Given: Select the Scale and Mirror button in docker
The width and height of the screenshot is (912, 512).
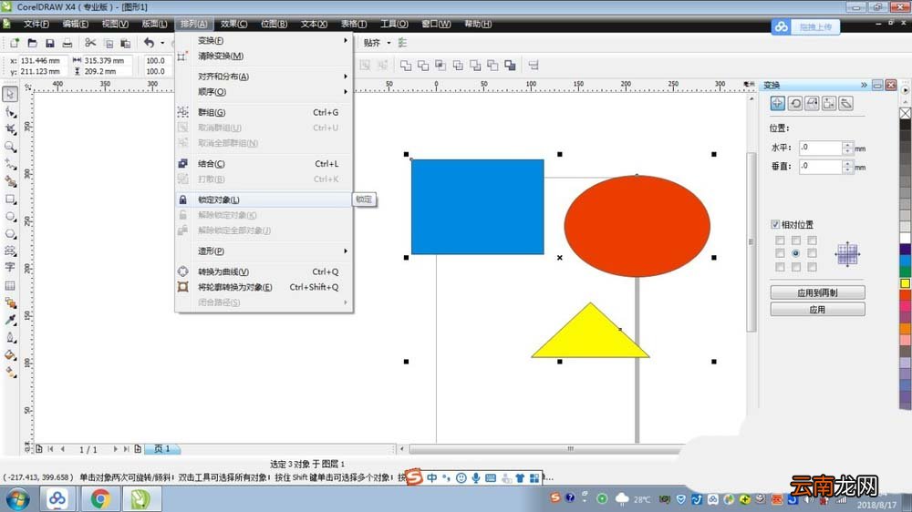Looking at the screenshot, I should 812,104.
